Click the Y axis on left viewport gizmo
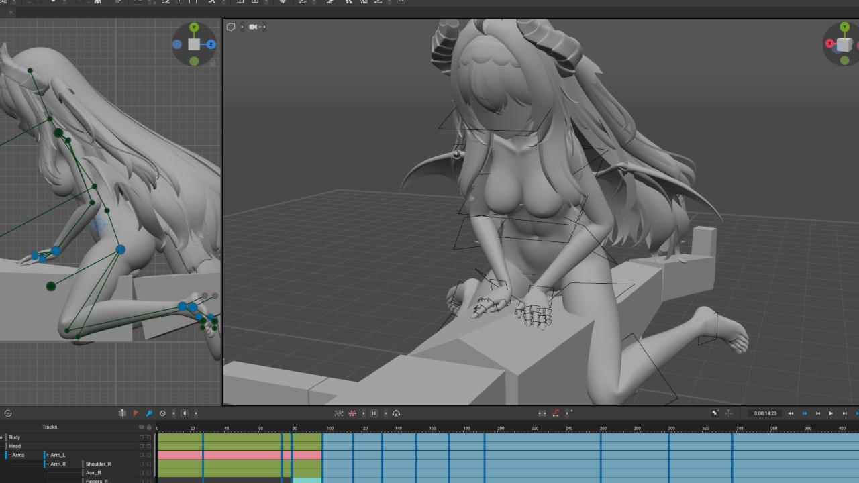The height and width of the screenshot is (483, 859). 194,28
